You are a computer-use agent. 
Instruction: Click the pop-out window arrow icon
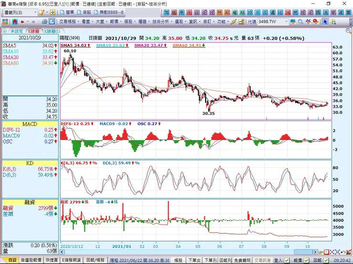point(52,22)
